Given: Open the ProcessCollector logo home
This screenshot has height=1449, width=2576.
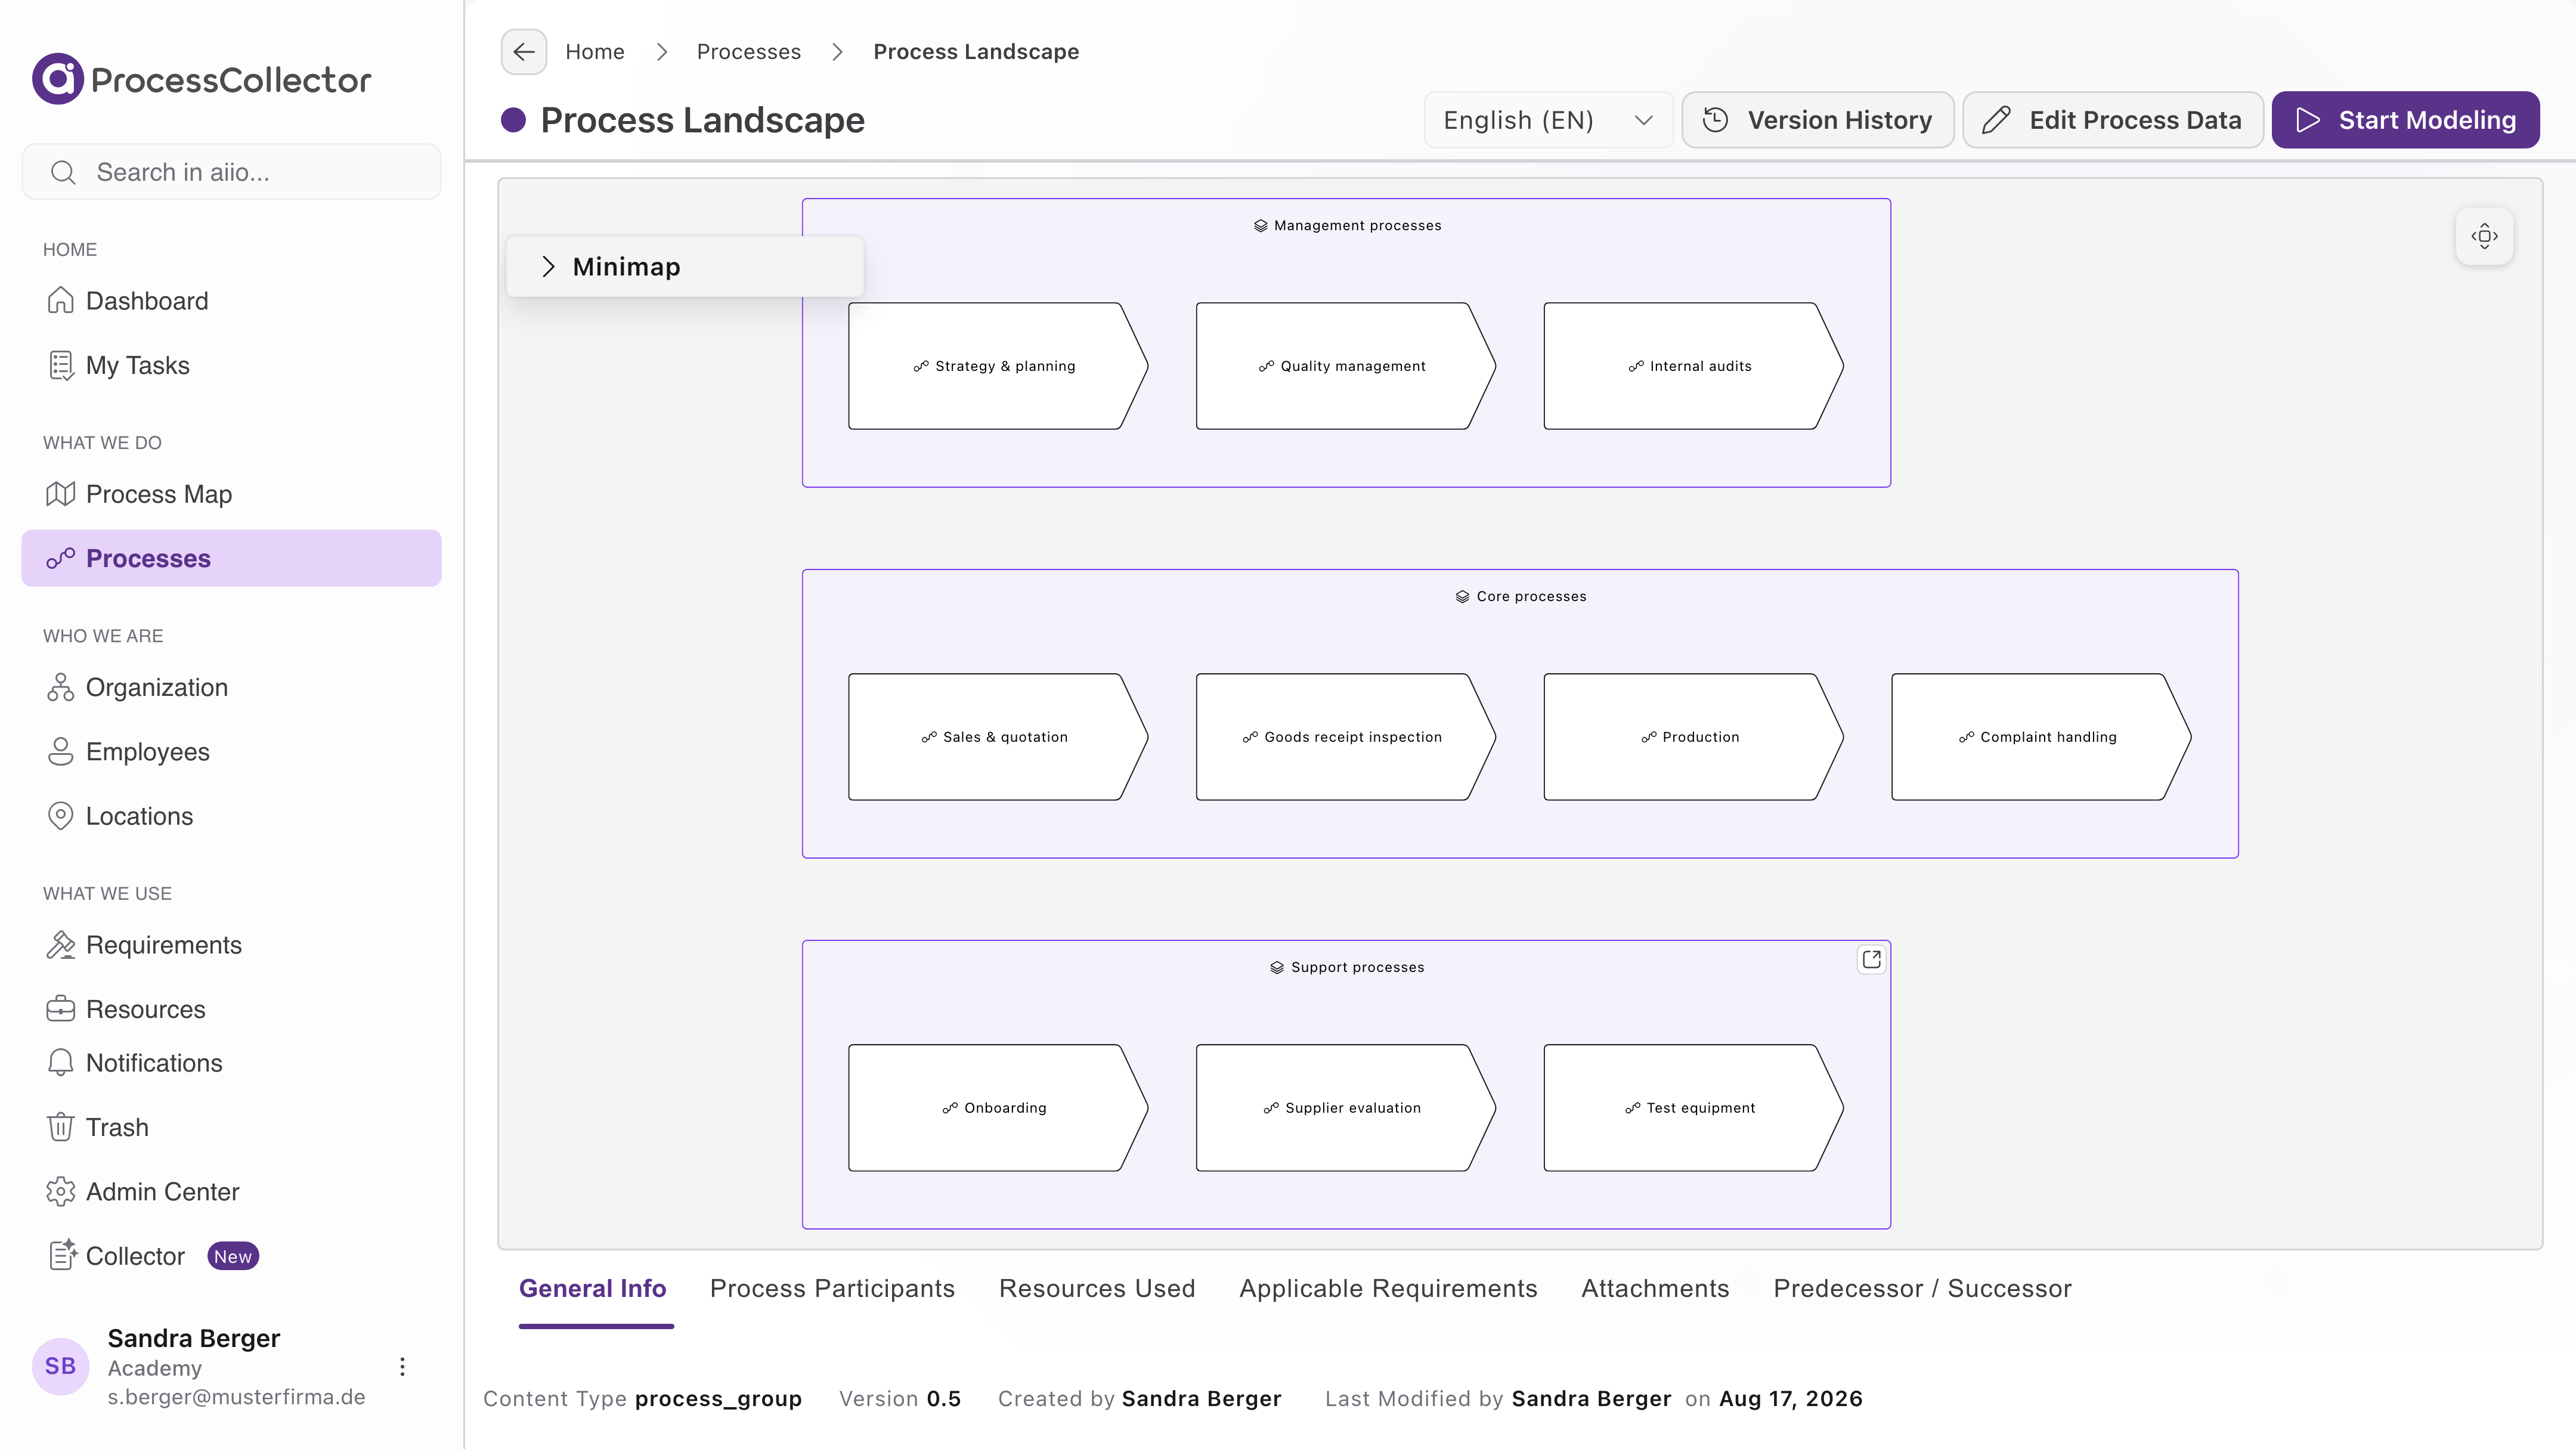Looking at the screenshot, I should click(x=201, y=79).
